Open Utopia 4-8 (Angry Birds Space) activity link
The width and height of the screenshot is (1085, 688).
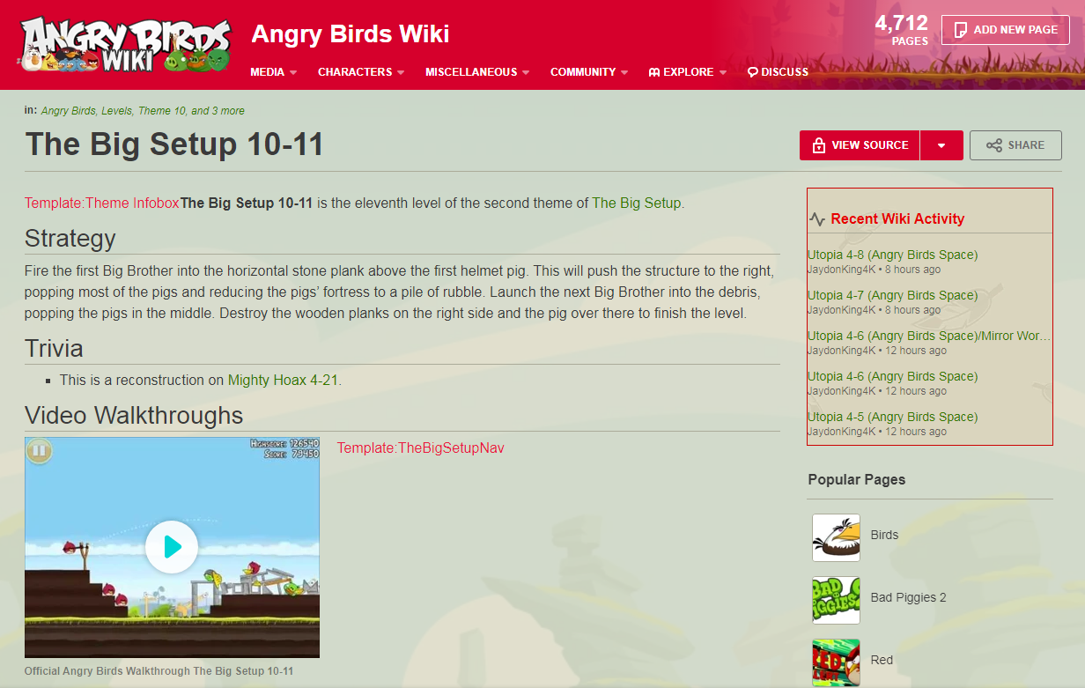(892, 255)
